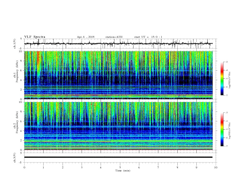Click the "5" tick on the Time axis
243x188 pixels.
120,167
